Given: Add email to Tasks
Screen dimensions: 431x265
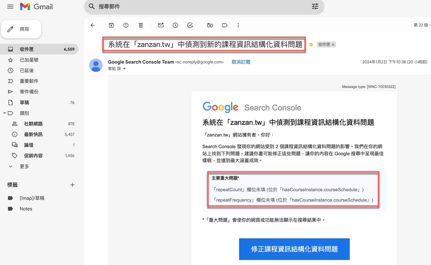Looking at the screenshot, I should [190, 25].
